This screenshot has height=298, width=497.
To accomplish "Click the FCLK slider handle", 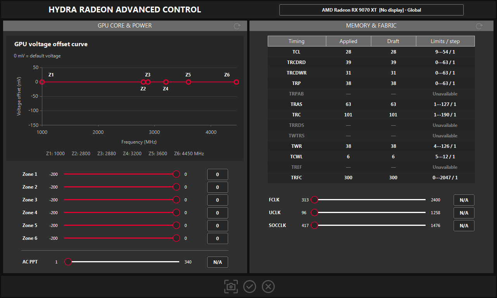I will point(314,200).
